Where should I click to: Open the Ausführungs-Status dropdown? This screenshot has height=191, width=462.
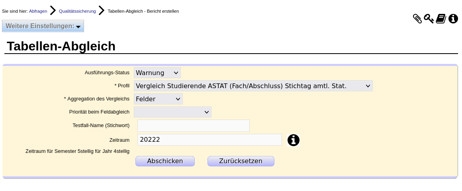tap(157, 73)
